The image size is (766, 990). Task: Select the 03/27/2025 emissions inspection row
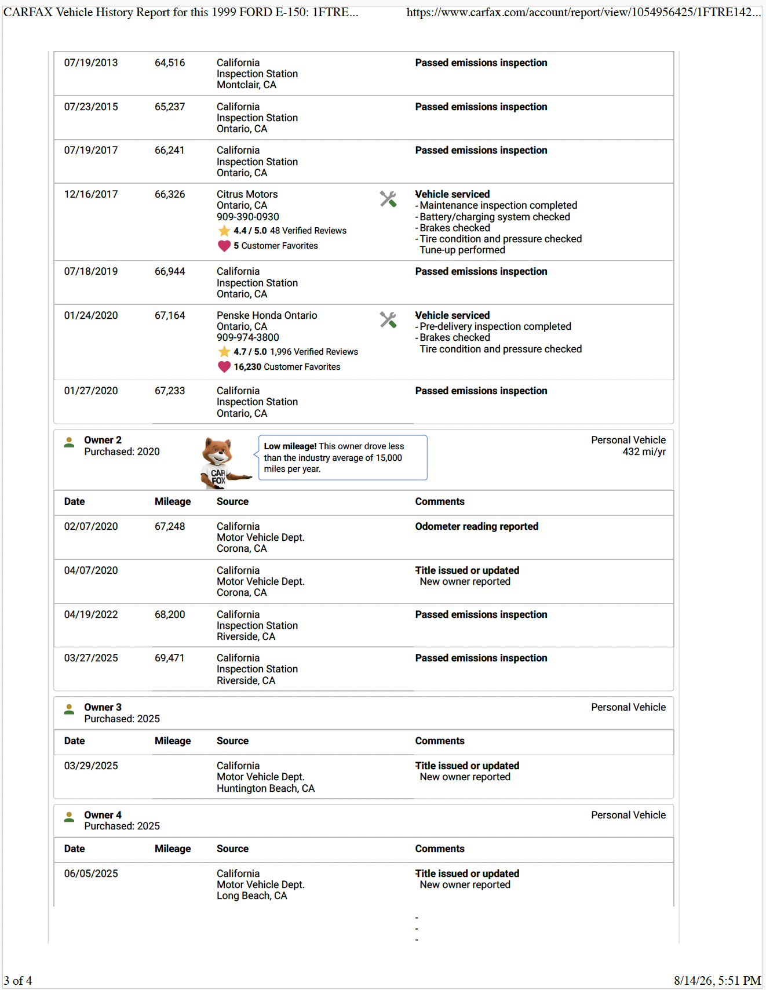click(x=364, y=669)
